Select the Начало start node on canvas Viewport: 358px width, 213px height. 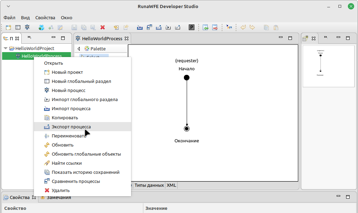coord(187,78)
